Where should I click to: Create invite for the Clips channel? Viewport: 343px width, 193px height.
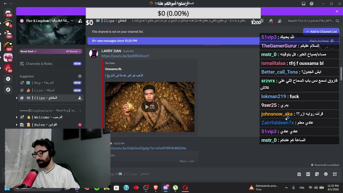click(x=80, y=98)
